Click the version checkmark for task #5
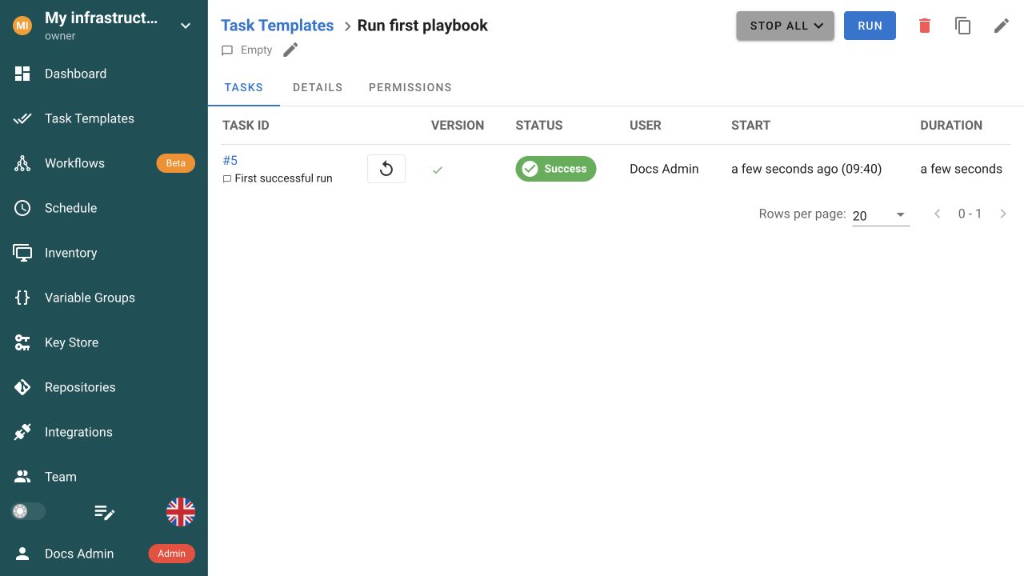Viewport: 1024px width, 576px height. click(x=438, y=170)
